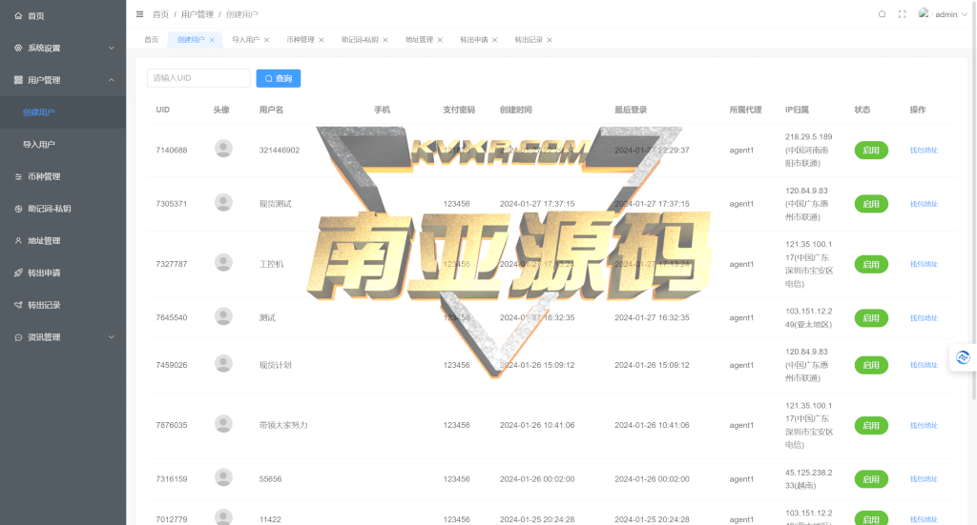Image resolution: width=977 pixels, height=525 pixels.
Task: Click avatar of user 7645540
Action: point(223,316)
